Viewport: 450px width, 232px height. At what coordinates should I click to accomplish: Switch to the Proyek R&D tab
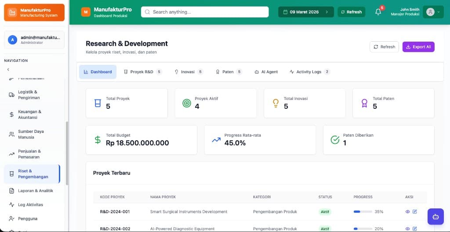click(142, 72)
